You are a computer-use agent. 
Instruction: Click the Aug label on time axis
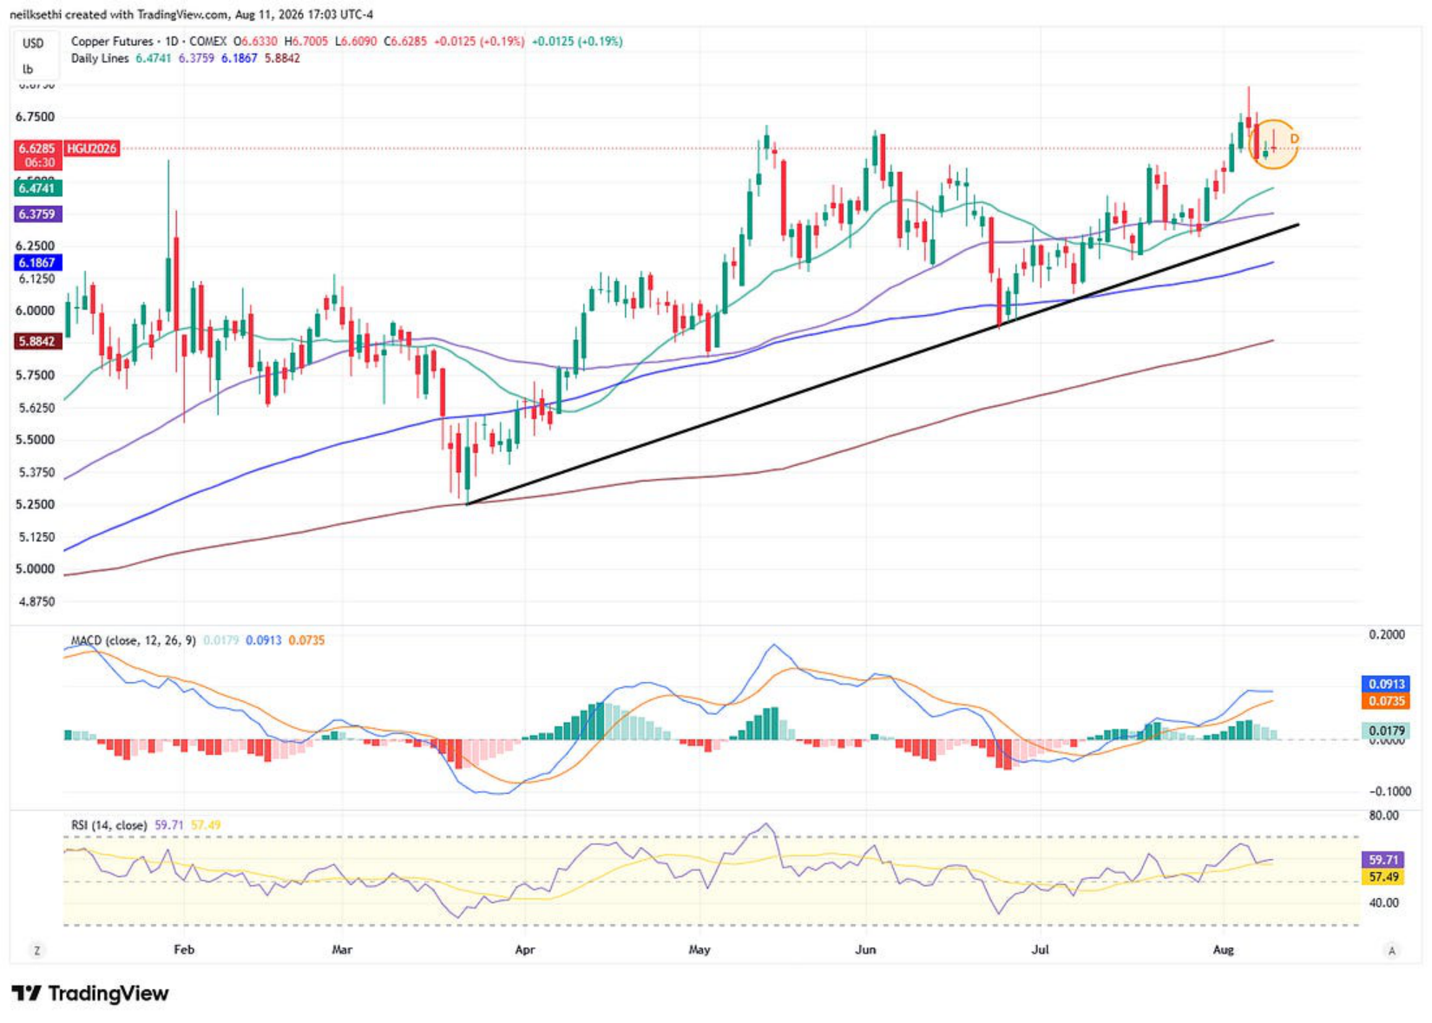click(x=1223, y=950)
